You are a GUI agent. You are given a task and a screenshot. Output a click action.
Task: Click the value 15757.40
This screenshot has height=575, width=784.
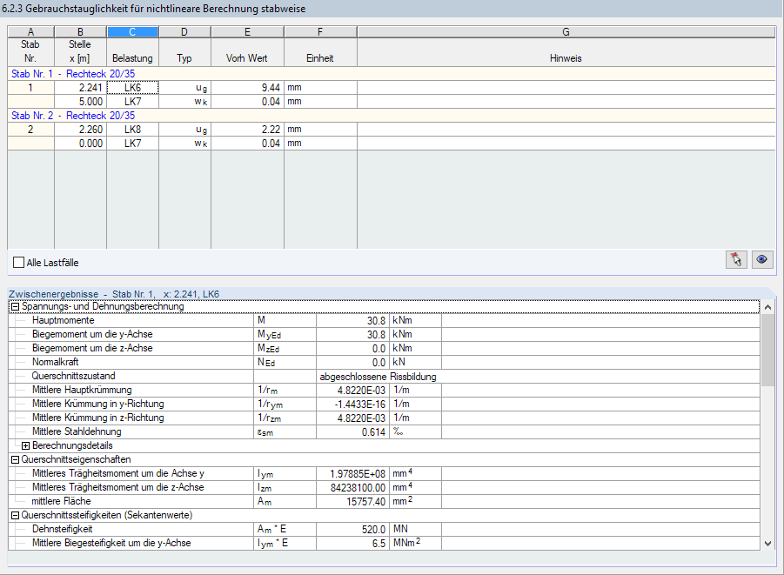pyautogui.click(x=366, y=502)
